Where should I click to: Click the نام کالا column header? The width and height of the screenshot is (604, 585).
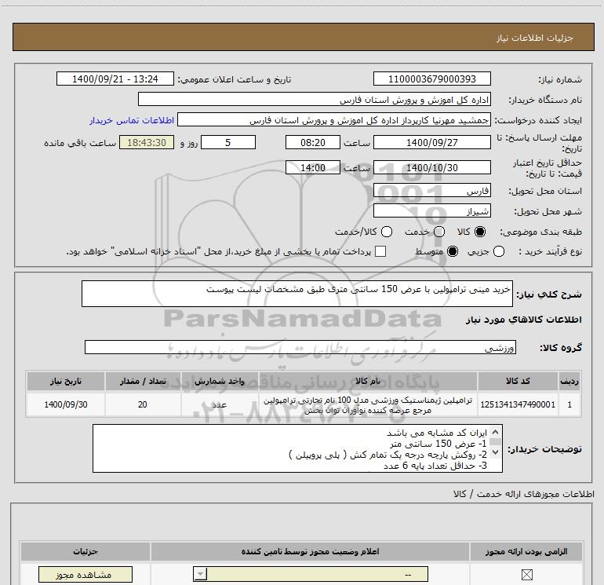368,381
